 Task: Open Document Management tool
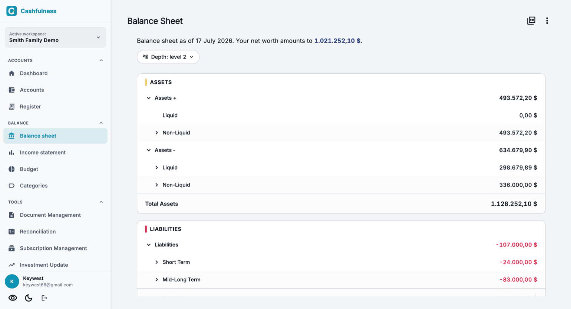(x=55, y=215)
